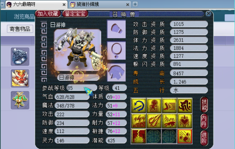Viewport: 235px width, 149px height.
Task: Switch to the 六六最萌呀 tab
Action: click(x=36, y=4)
